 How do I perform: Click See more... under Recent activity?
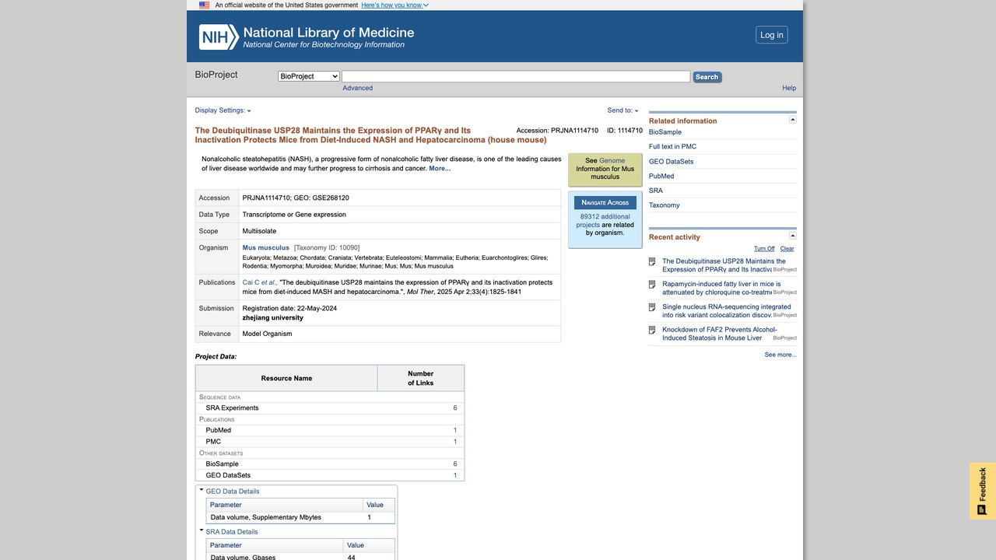(x=780, y=355)
